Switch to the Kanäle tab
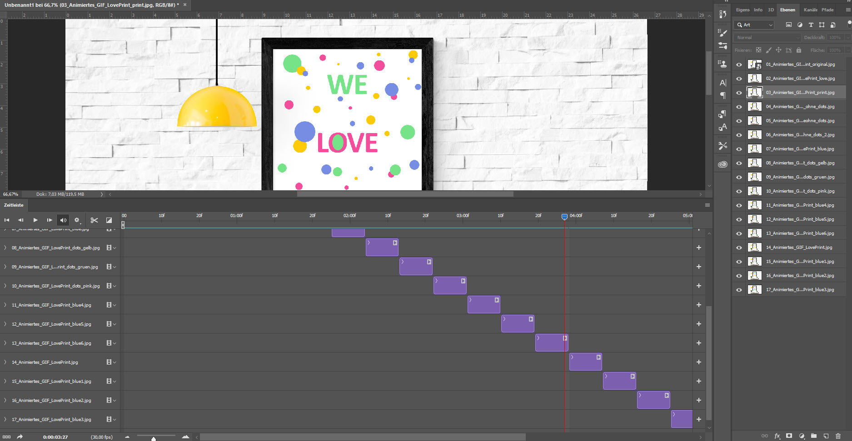The image size is (852, 441). pos(810,10)
